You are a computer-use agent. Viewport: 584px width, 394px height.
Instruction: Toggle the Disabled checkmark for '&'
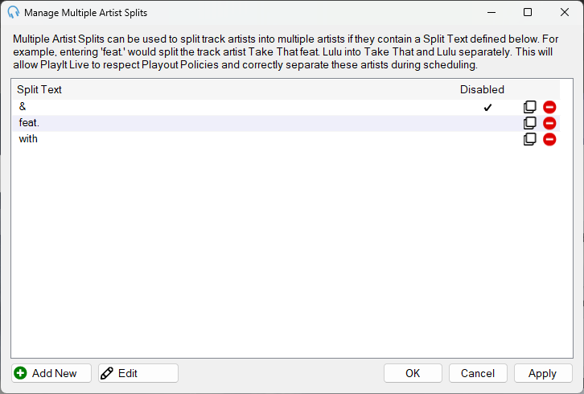click(x=487, y=108)
